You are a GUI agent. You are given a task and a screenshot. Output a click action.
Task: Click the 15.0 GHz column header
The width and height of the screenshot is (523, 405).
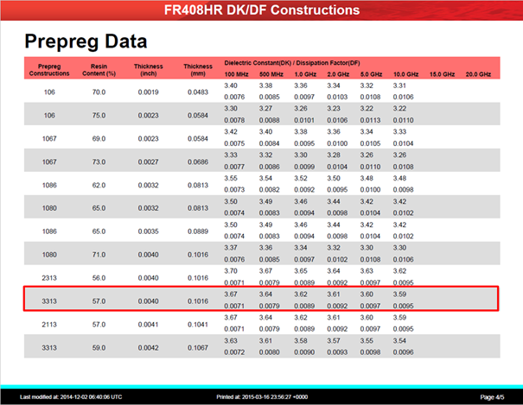point(442,76)
